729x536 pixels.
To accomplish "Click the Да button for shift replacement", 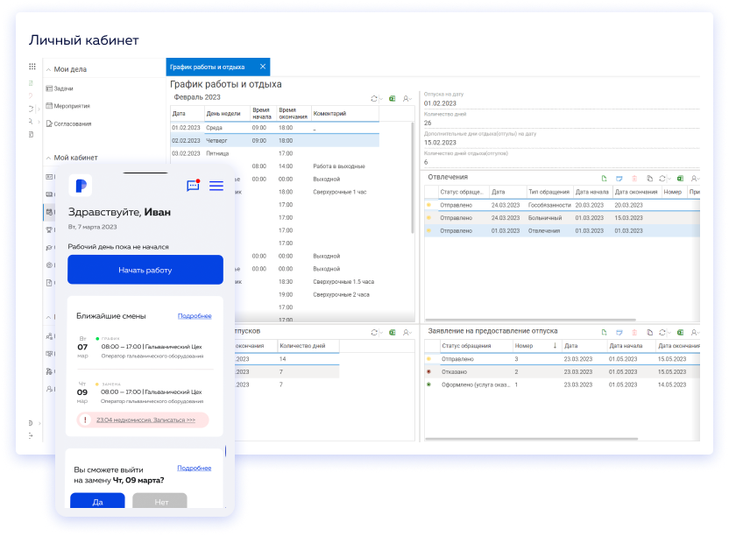I will tap(97, 502).
